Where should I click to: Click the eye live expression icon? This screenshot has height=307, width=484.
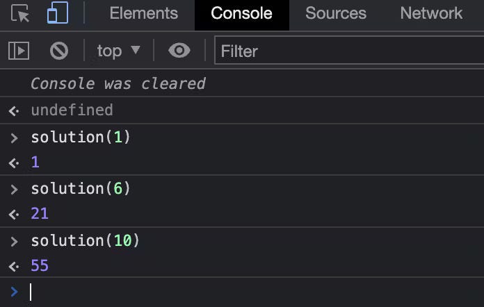pyautogui.click(x=179, y=50)
